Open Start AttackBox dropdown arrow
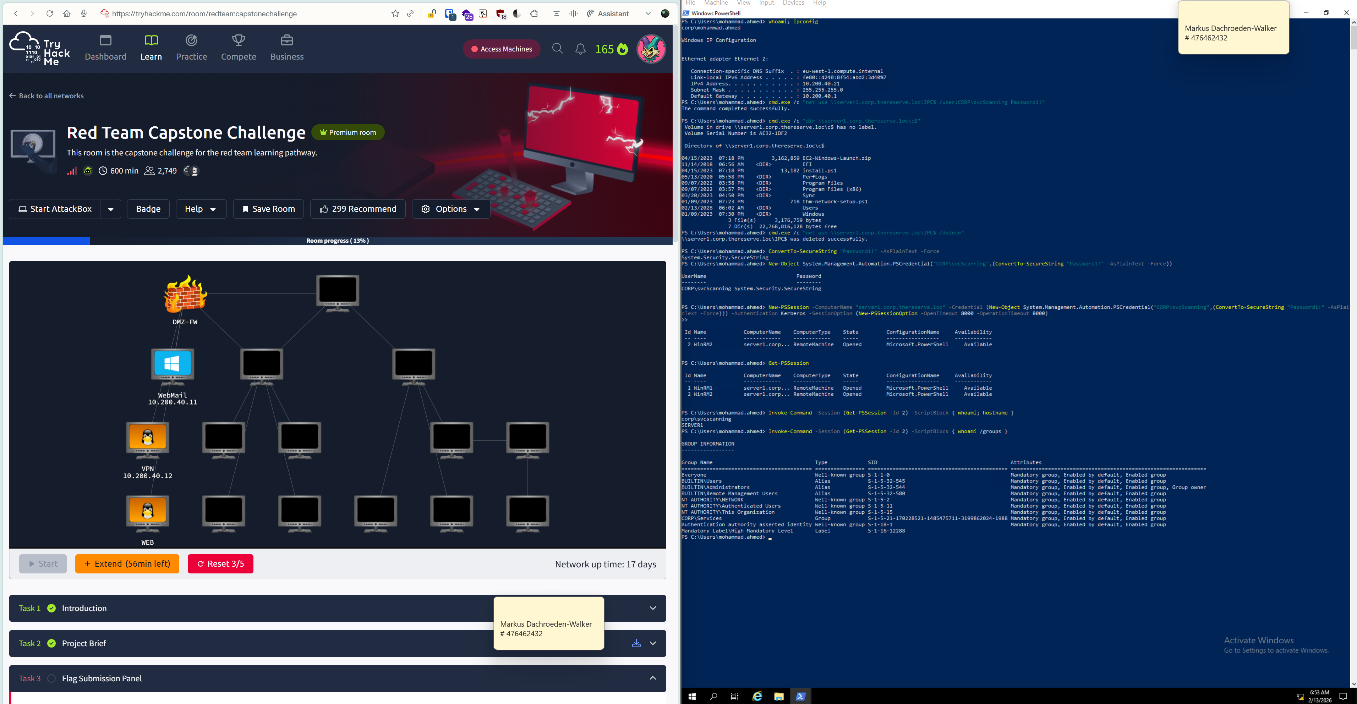 (x=111, y=209)
